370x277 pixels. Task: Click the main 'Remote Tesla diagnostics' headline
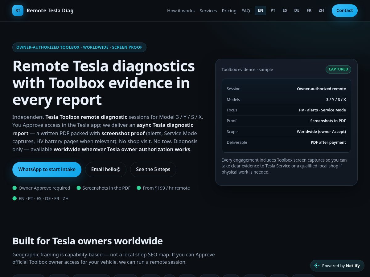[104, 83]
